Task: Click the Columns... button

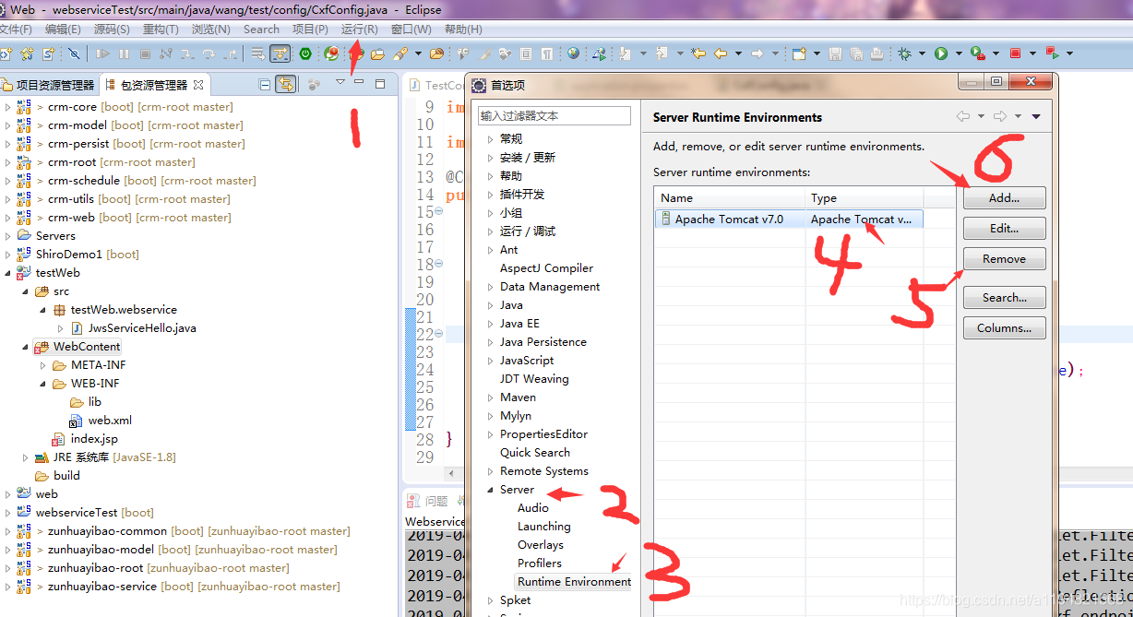Action: (x=1004, y=328)
